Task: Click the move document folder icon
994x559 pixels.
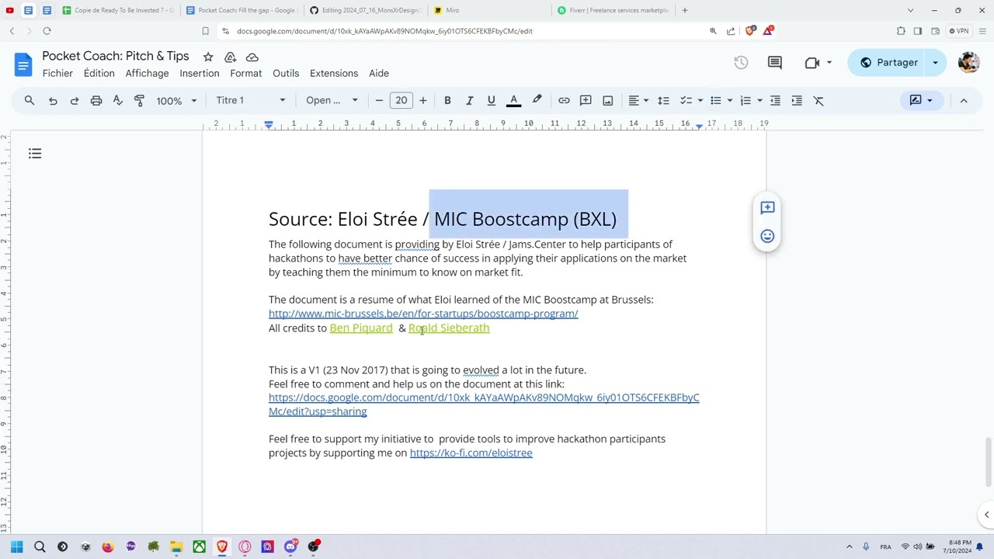Action: pyautogui.click(x=230, y=57)
